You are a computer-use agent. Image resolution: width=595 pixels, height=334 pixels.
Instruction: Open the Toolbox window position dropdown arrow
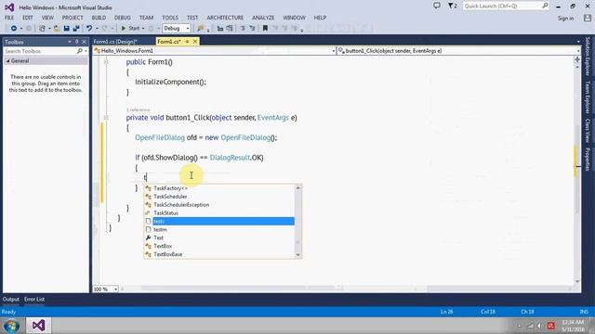click(70, 42)
